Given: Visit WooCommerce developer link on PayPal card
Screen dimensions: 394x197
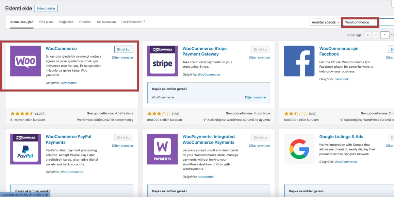Looking at the screenshot, I should point(72,172).
